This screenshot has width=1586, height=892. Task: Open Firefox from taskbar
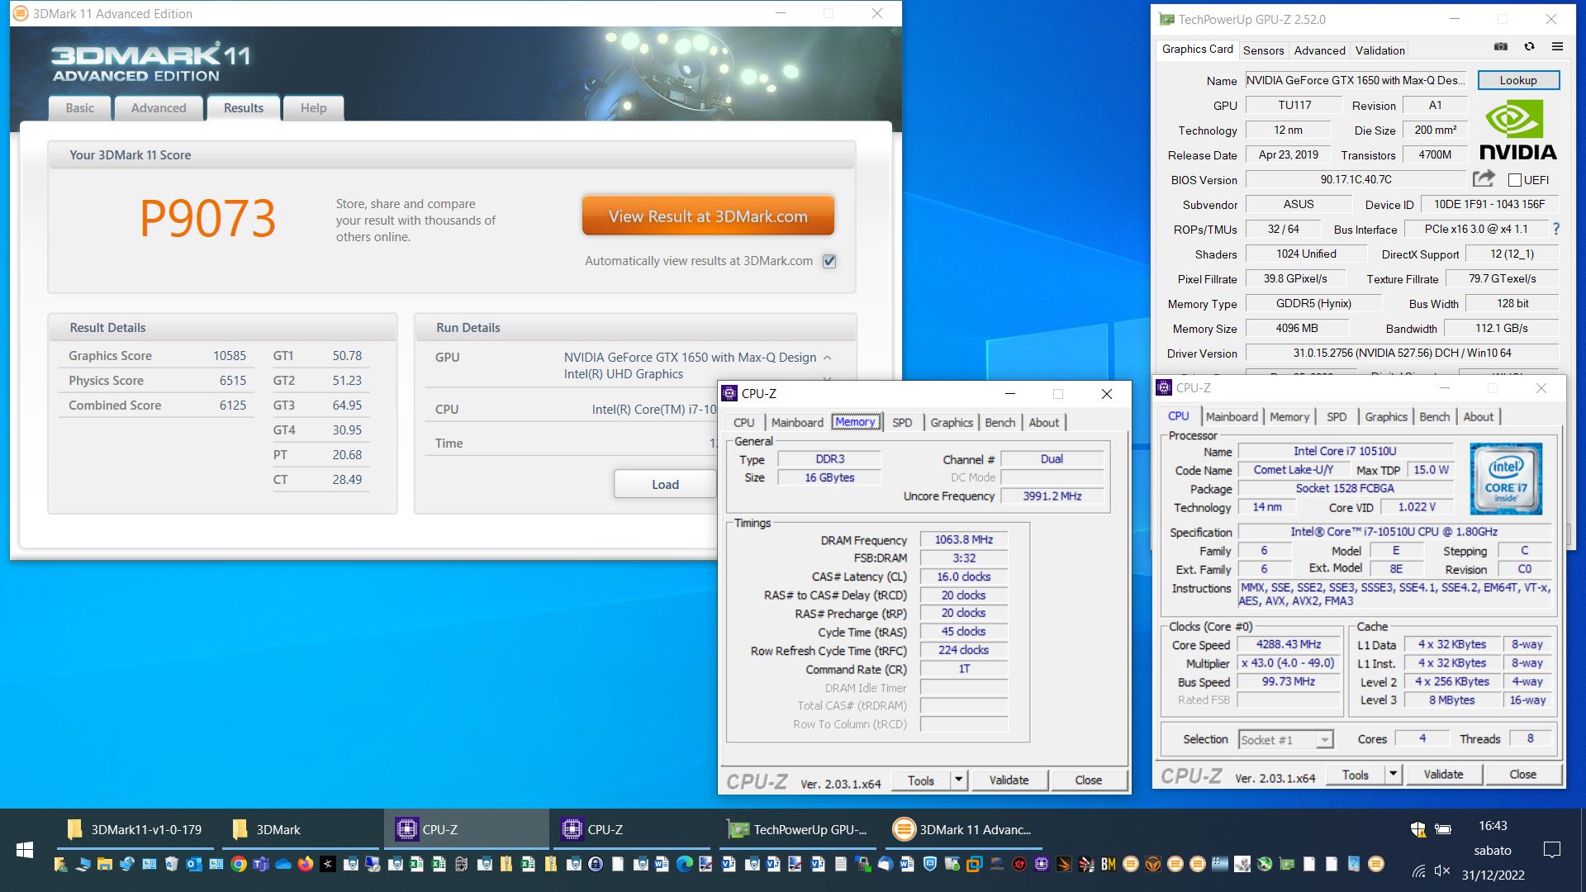(306, 865)
